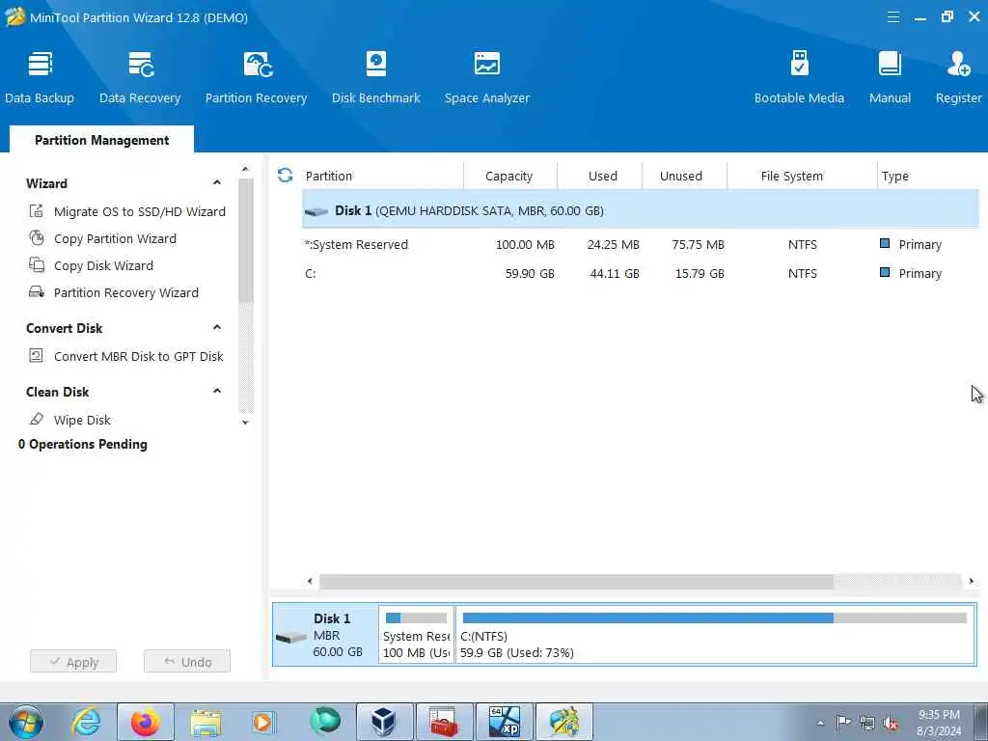
Task: Select Disk 1 icon in disk map
Action: [x=291, y=637]
